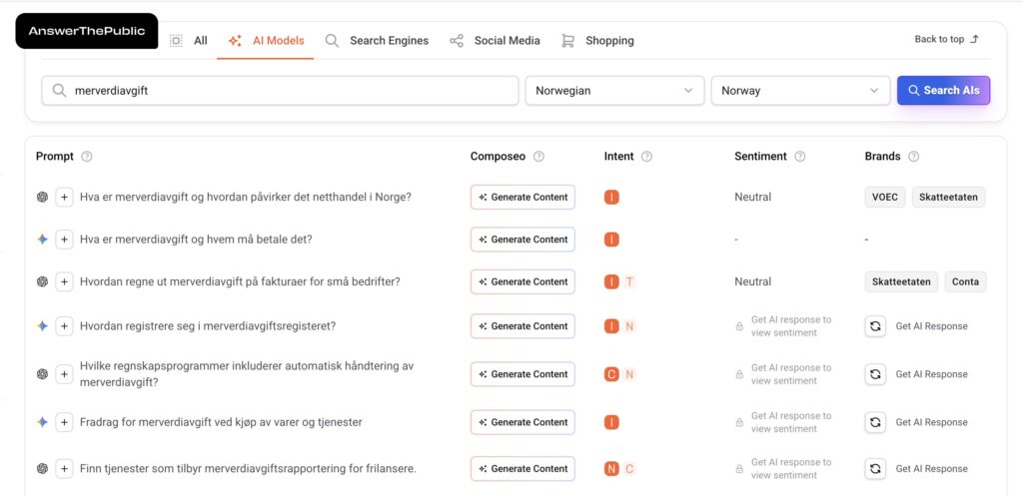This screenshot has width=1023, height=496.
Task: Select prompt 'Hva er merverdiavgift og hvem må betale det?'
Action: [197, 240]
